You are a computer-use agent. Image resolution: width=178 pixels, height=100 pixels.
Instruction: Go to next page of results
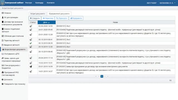coord(105,76)
